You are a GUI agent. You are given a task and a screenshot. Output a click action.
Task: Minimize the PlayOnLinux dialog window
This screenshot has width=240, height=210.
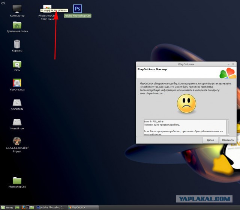click(228, 64)
